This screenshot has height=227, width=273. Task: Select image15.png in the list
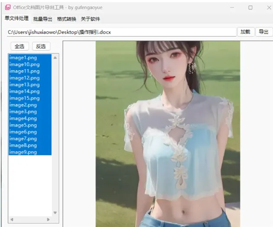click(30, 98)
